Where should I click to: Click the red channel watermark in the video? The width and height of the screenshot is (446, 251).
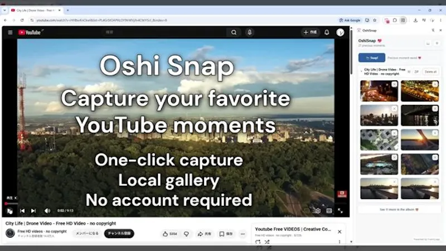click(342, 194)
